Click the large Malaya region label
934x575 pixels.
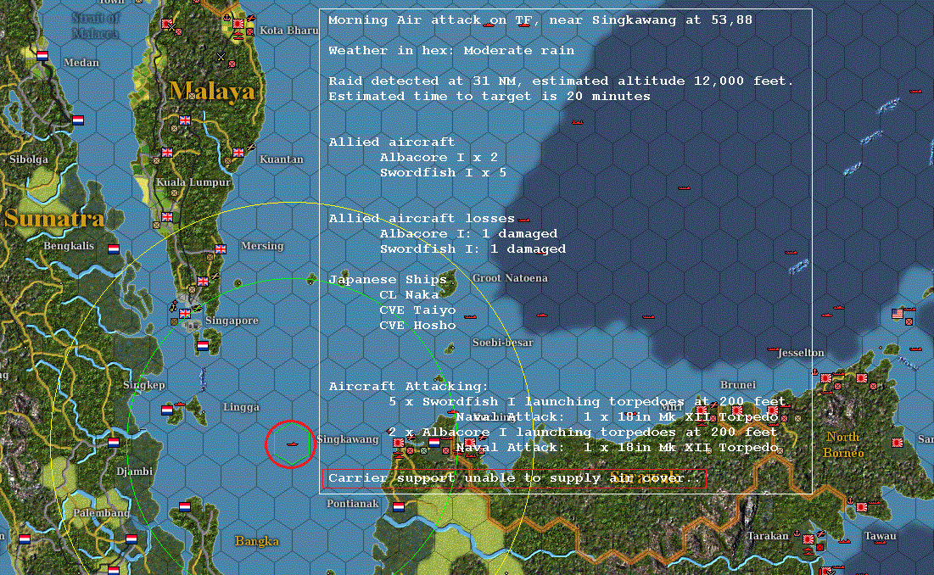(x=212, y=91)
